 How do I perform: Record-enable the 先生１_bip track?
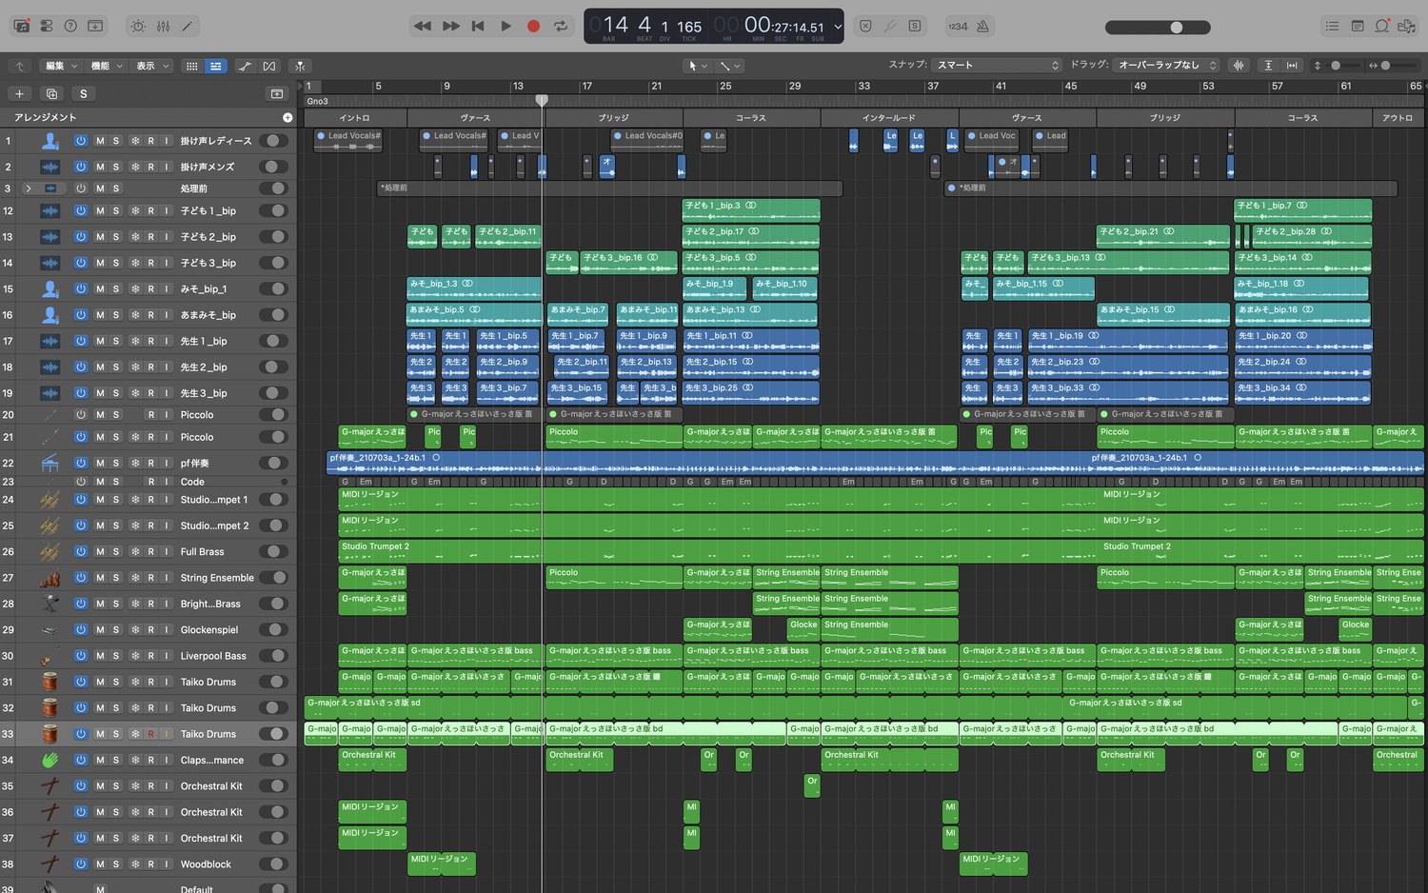point(150,341)
